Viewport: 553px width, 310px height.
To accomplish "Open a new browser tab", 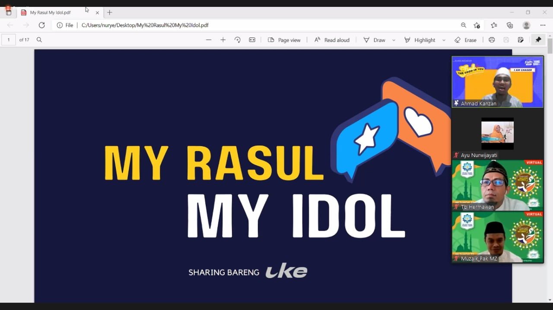I will [x=110, y=13].
